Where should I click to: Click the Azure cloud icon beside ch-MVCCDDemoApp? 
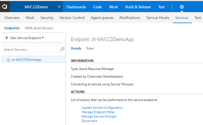(8, 60)
